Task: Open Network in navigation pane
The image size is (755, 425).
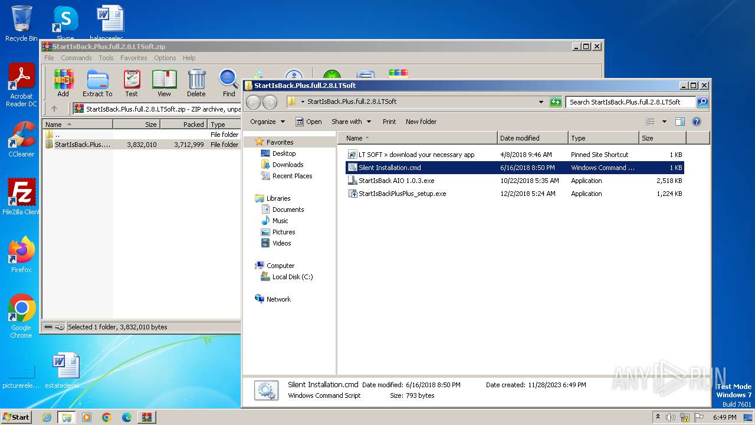Action: (x=278, y=299)
